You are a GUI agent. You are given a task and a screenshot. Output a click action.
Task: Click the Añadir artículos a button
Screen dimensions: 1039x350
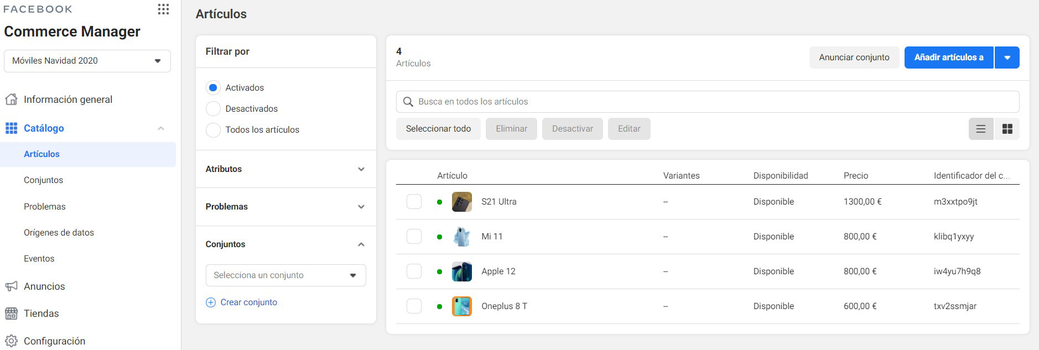coord(949,58)
